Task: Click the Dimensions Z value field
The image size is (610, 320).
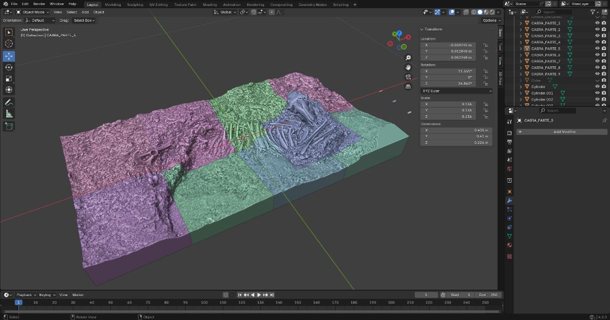Action: [x=456, y=142]
